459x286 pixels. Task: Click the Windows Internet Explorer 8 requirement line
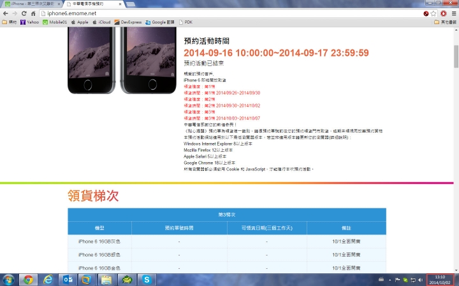point(218,144)
